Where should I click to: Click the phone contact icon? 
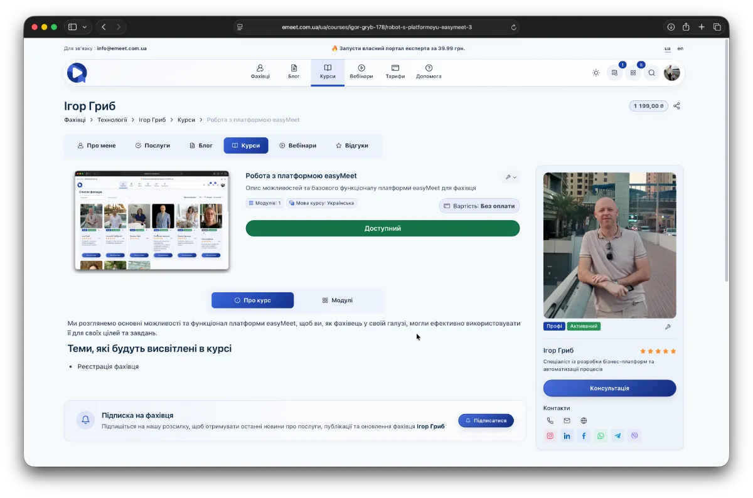coord(550,421)
